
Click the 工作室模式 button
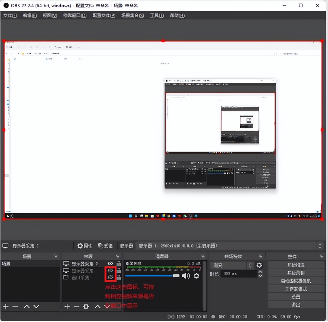tap(295, 289)
